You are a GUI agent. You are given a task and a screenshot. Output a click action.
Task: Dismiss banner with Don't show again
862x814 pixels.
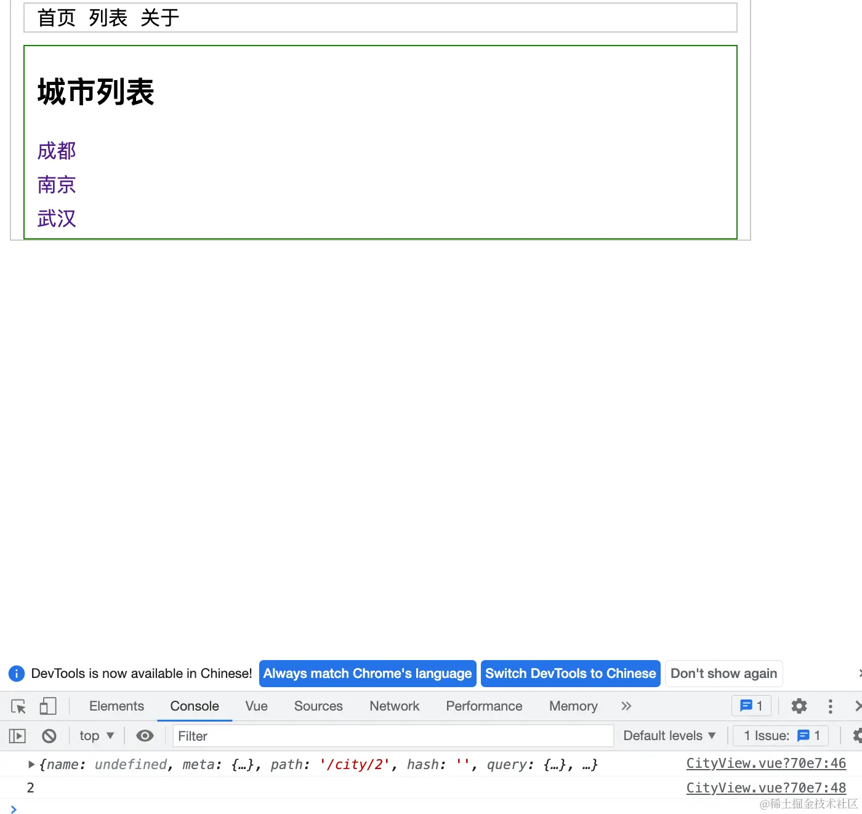tap(724, 674)
